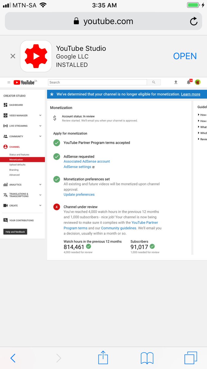This screenshot has width=207, height=369.
Task: Click the Your Contributions icon
Action: click(6, 220)
